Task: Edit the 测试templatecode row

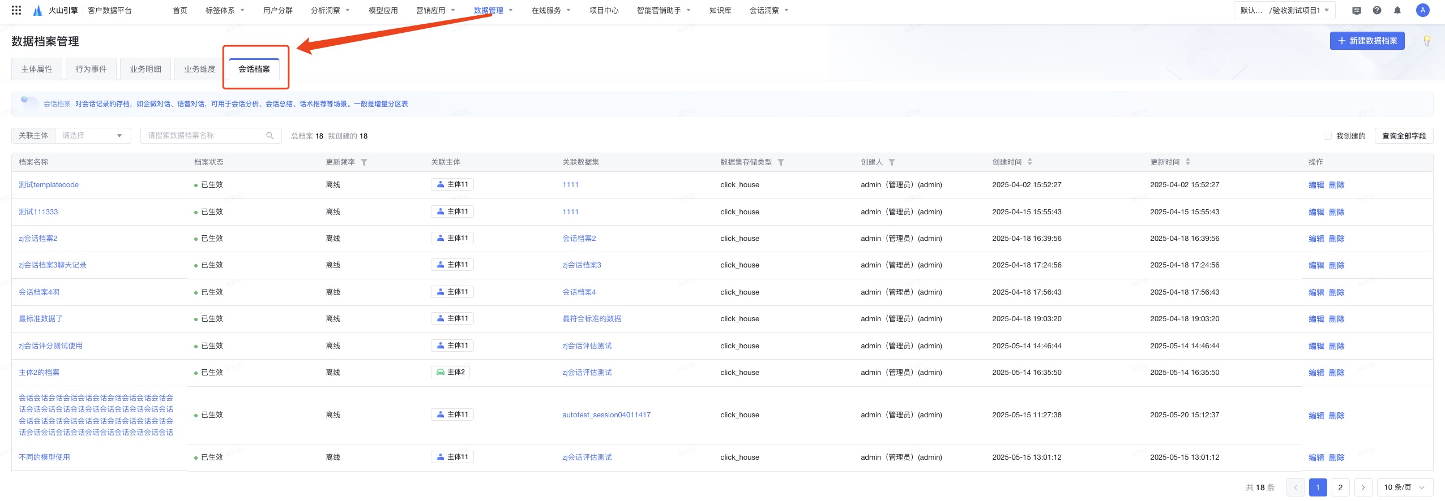Action: pos(1316,185)
